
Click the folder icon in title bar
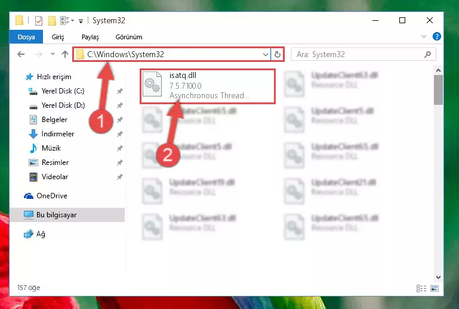(x=19, y=20)
